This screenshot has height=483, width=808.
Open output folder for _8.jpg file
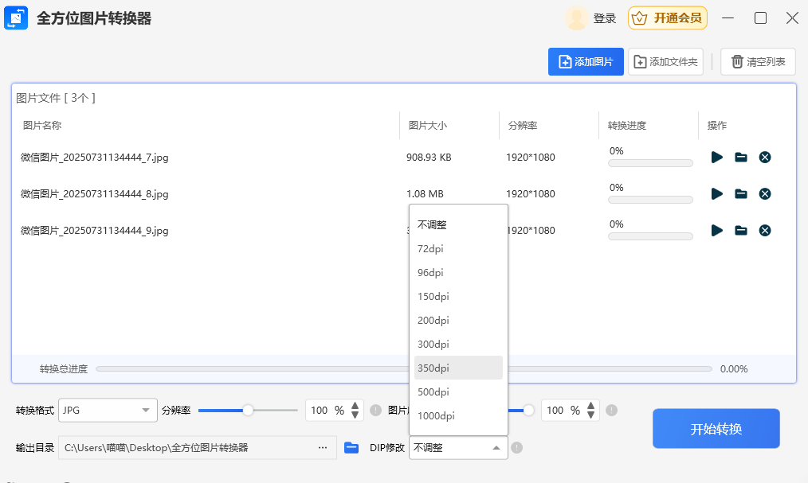[x=740, y=194]
